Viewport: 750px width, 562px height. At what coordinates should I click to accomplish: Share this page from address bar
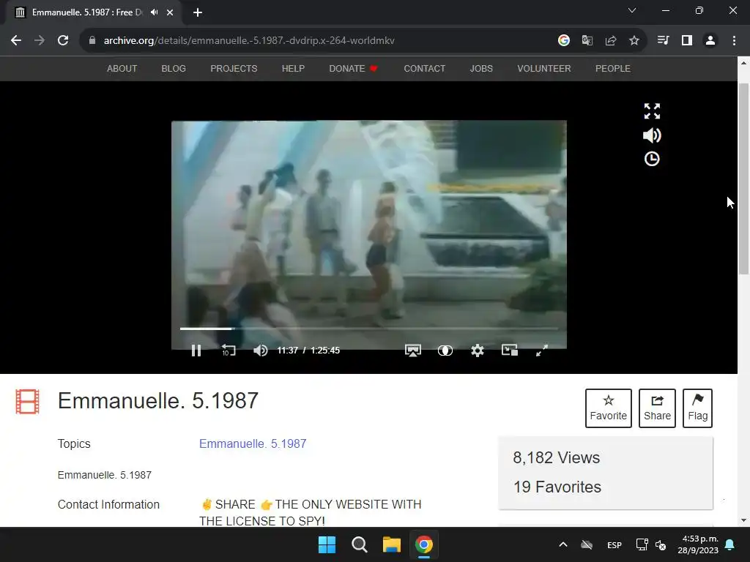coord(611,41)
